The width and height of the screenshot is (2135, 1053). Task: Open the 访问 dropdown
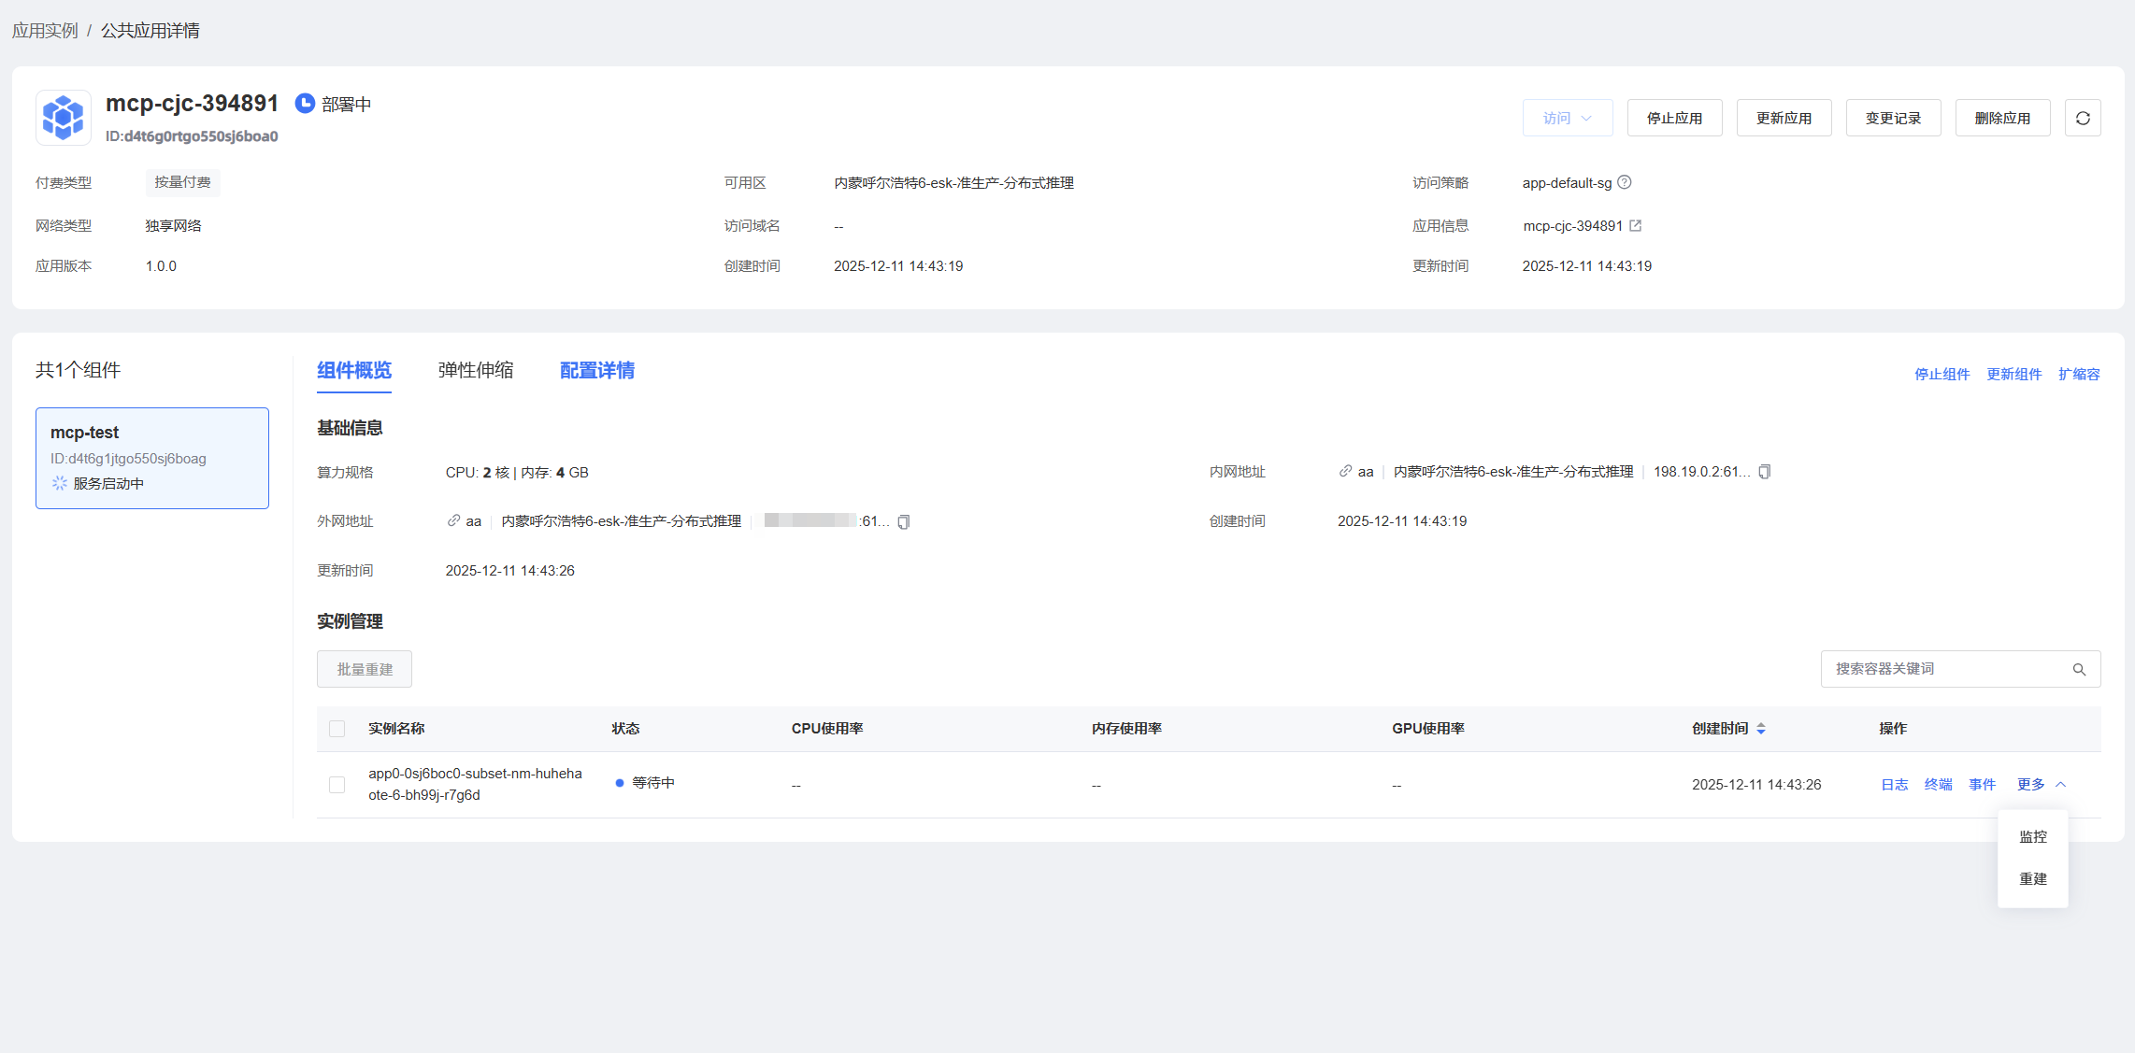point(1567,119)
